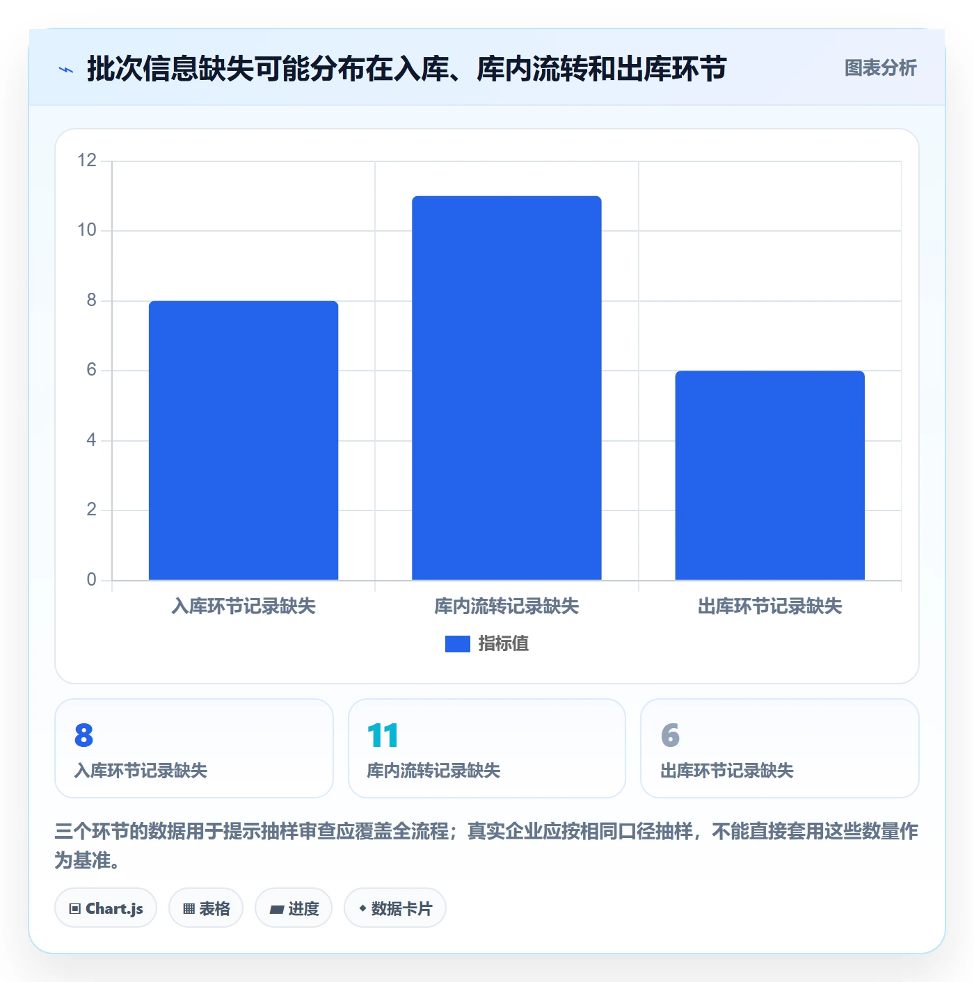This screenshot has height=982, width=974.
Task: Click the 进度 tag chip
Action: [294, 908]
